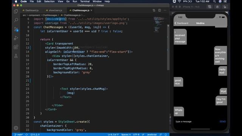Open Control Center list icon in menu bar
This screenshot has height=136, width=242.
(225, 2)
